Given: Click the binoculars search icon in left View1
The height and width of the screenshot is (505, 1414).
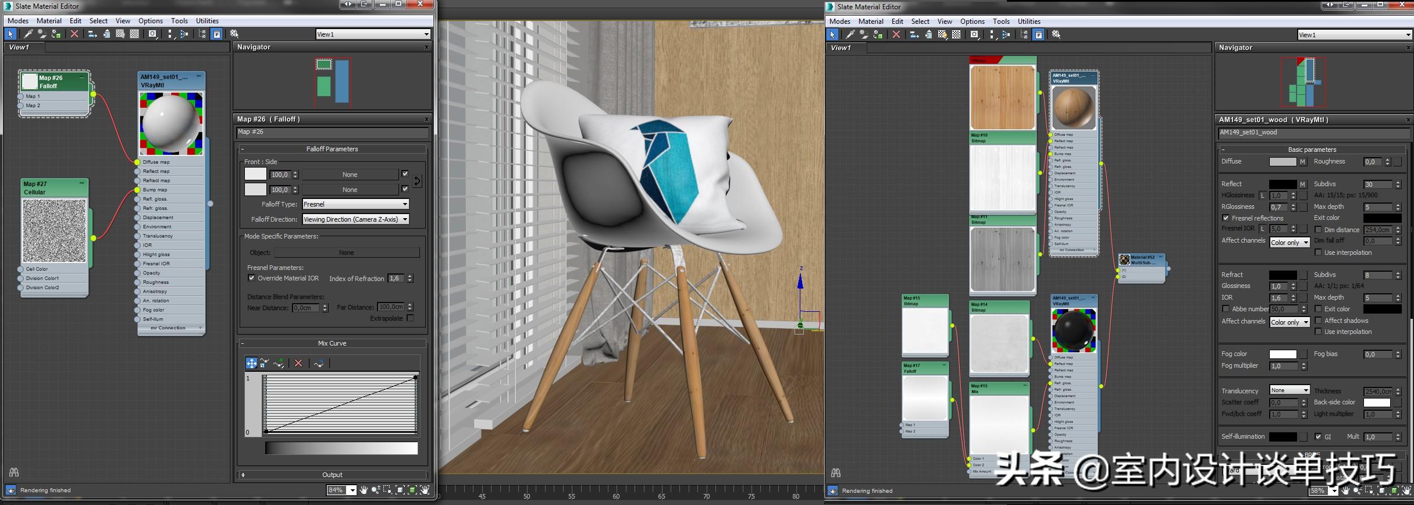Looking at the screenshot, I should (x=14, y=472).
